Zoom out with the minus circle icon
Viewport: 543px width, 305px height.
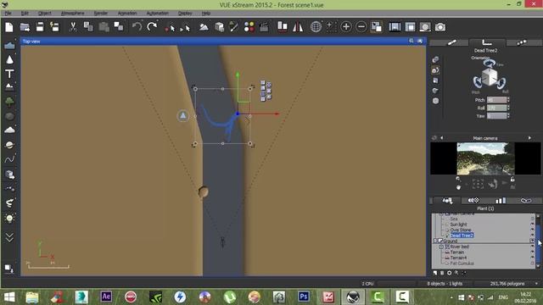[x=361, y=27]
